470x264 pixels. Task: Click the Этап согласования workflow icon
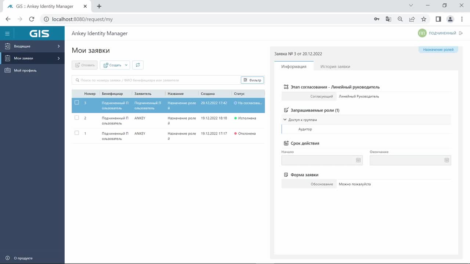click(286, 87)
